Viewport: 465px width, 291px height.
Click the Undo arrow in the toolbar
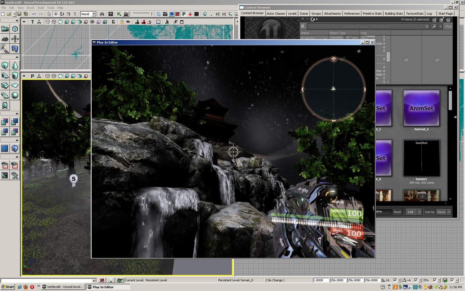(x=34, y=14)
